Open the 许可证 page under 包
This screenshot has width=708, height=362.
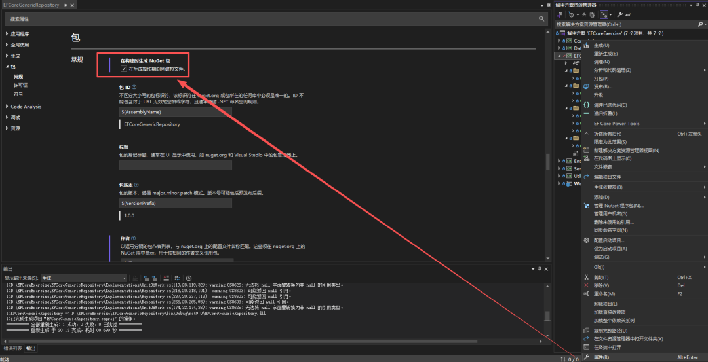pos(21,85)
